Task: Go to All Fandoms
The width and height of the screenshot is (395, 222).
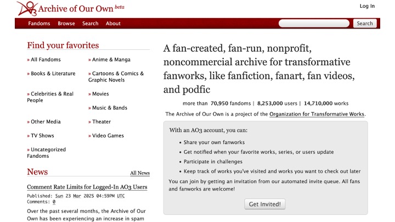Action: coord(46,60)
